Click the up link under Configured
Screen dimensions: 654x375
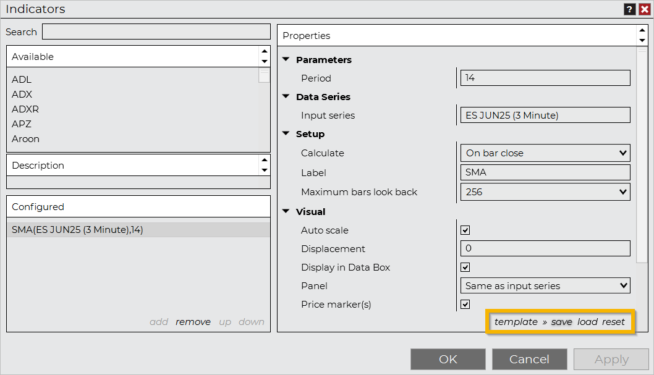point(225,322)
